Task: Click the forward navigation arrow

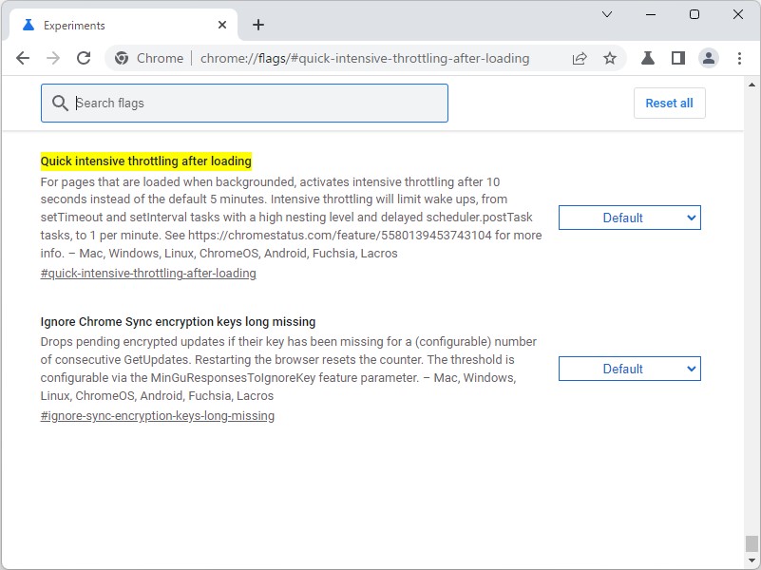Action: [53, 57]
